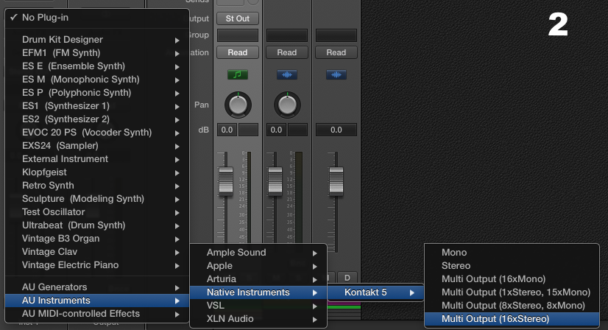This screenshot has width=608, height=330.
Task: Open AU MIDI-controlled Effects submenu
Action: point(97,314)
